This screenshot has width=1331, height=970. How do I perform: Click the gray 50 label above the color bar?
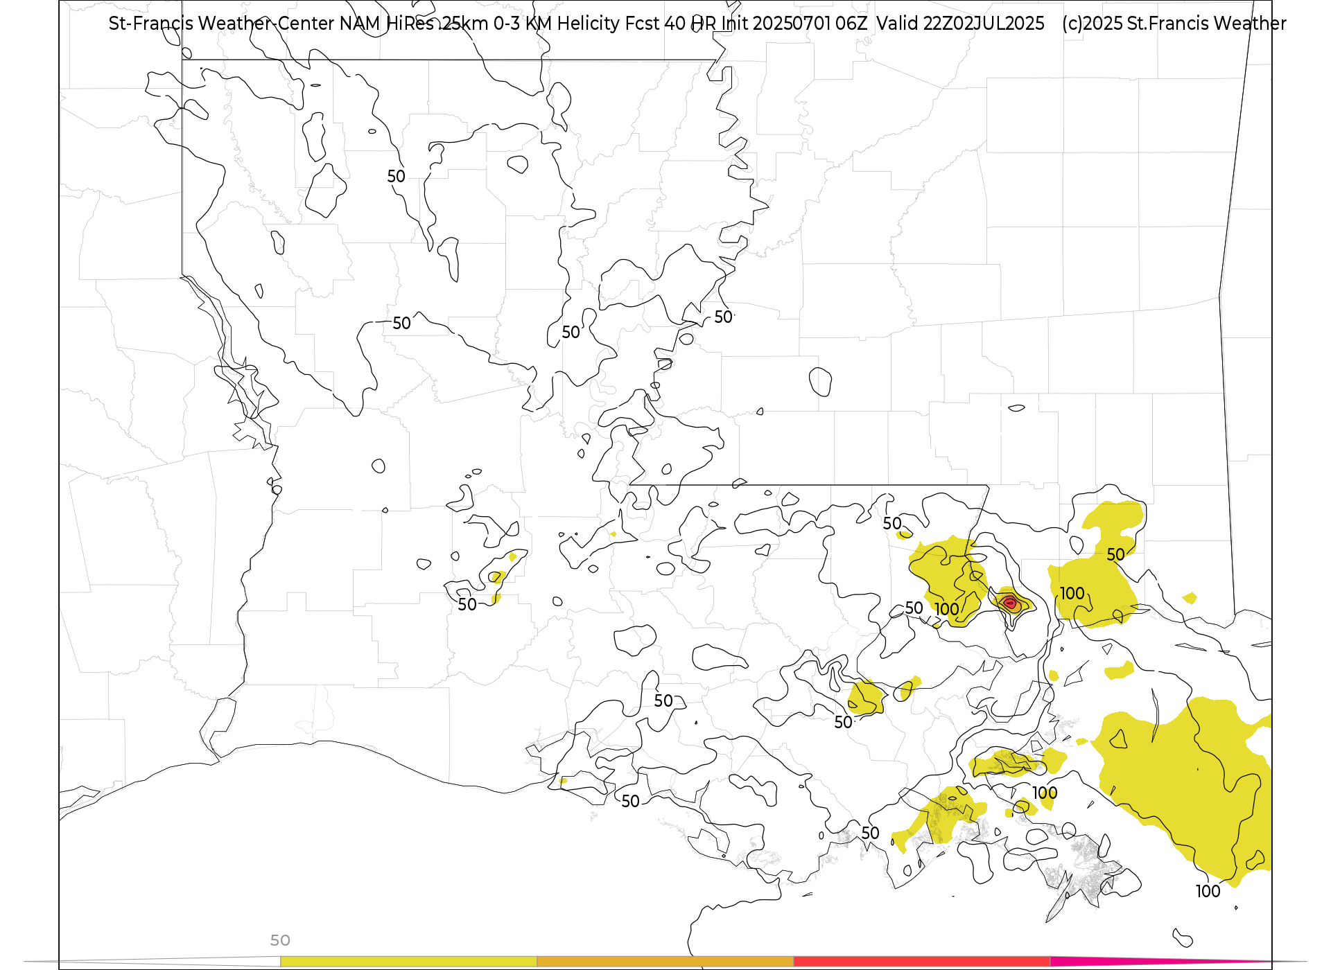(x=280, y=940)
